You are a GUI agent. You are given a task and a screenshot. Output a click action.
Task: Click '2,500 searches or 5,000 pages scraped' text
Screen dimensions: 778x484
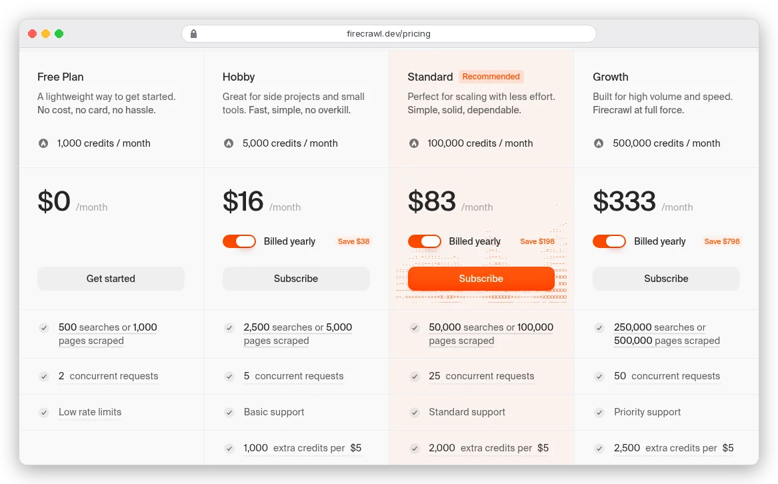[x=298, y=334]
